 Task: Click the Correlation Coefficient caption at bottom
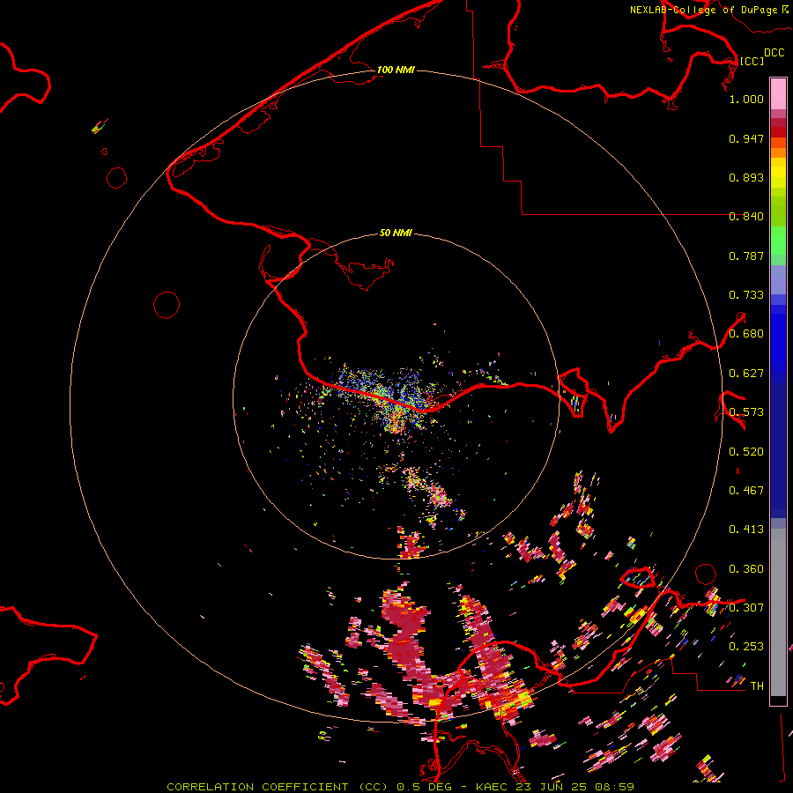400,787
